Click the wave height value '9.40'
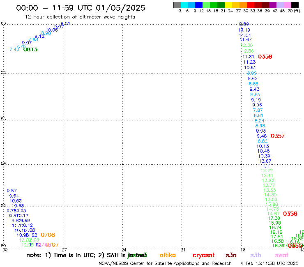 pyautogui.click(x=255, y=89)
